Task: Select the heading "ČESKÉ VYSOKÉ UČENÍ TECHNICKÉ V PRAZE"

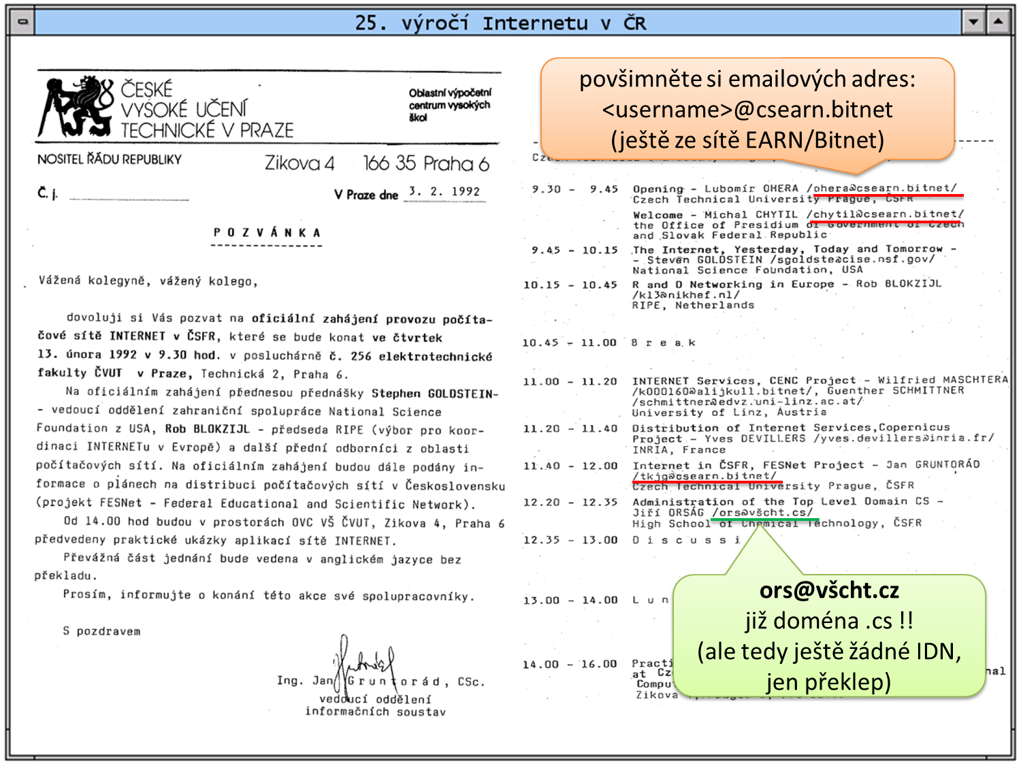Action: [207, 110]
